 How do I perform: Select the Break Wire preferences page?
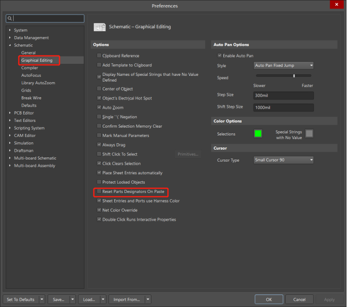coord(31,98)
